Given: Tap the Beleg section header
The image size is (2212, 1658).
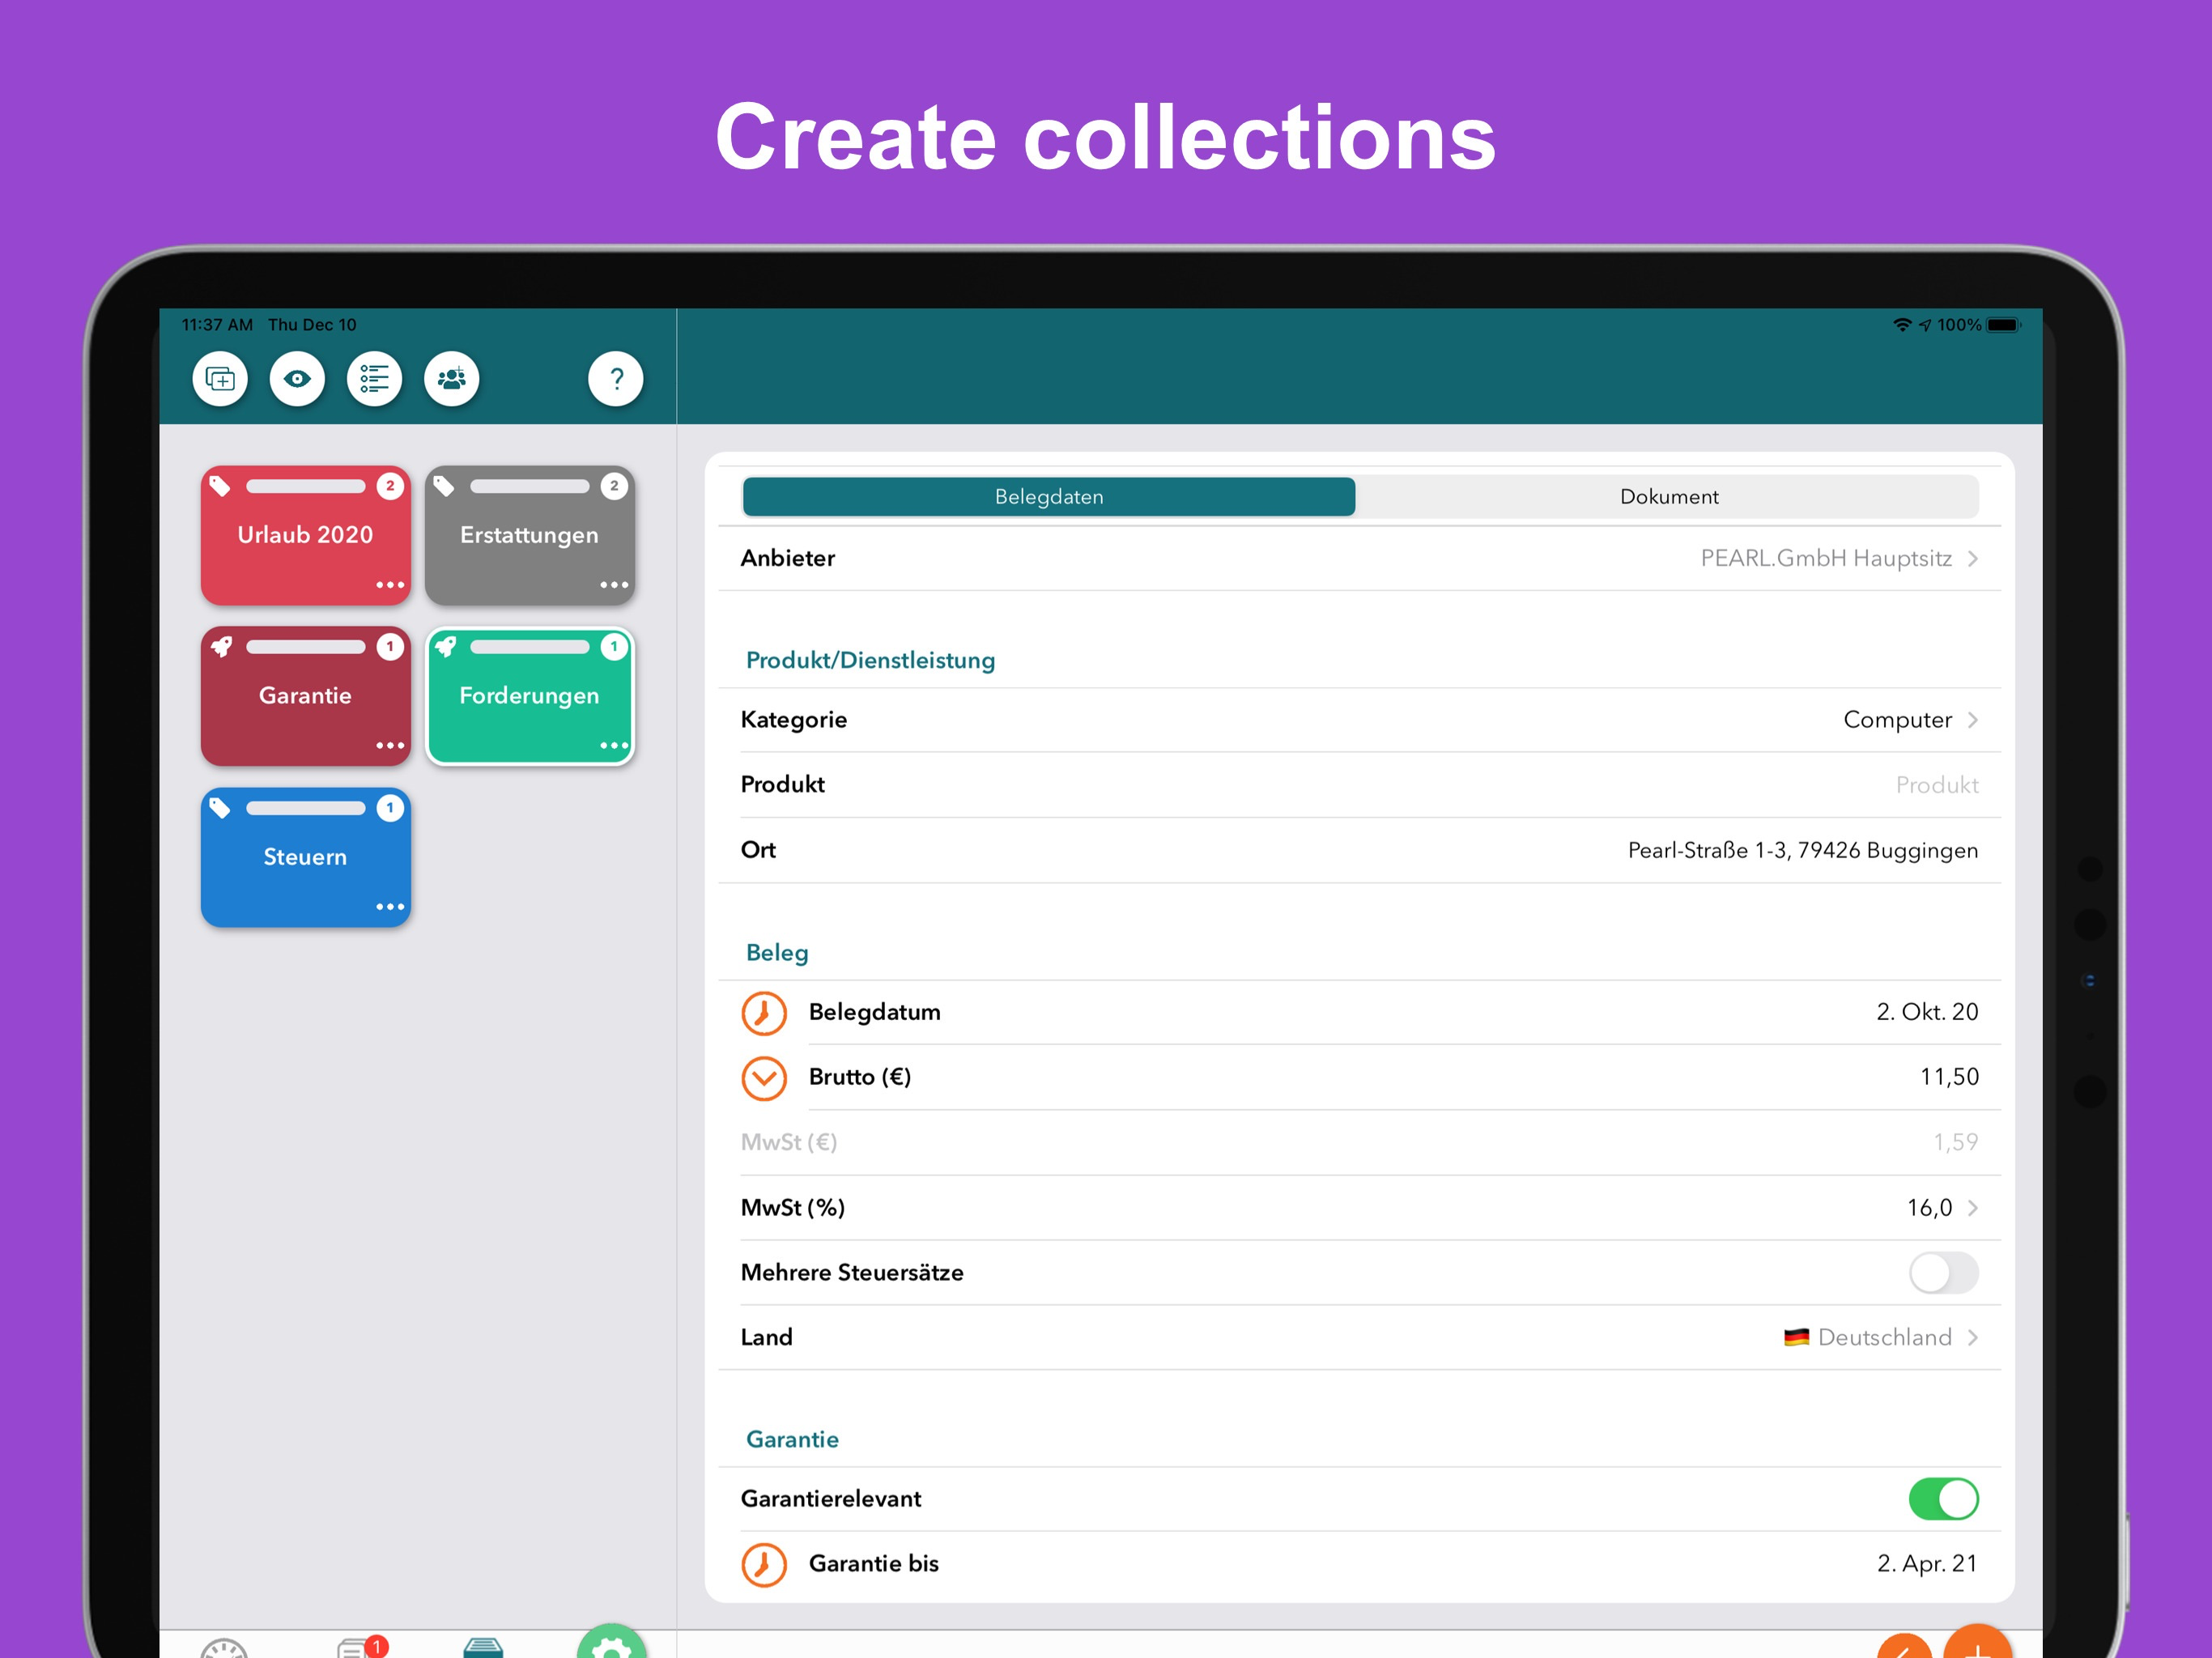Looking at the screenshot, I should (777, 953).
